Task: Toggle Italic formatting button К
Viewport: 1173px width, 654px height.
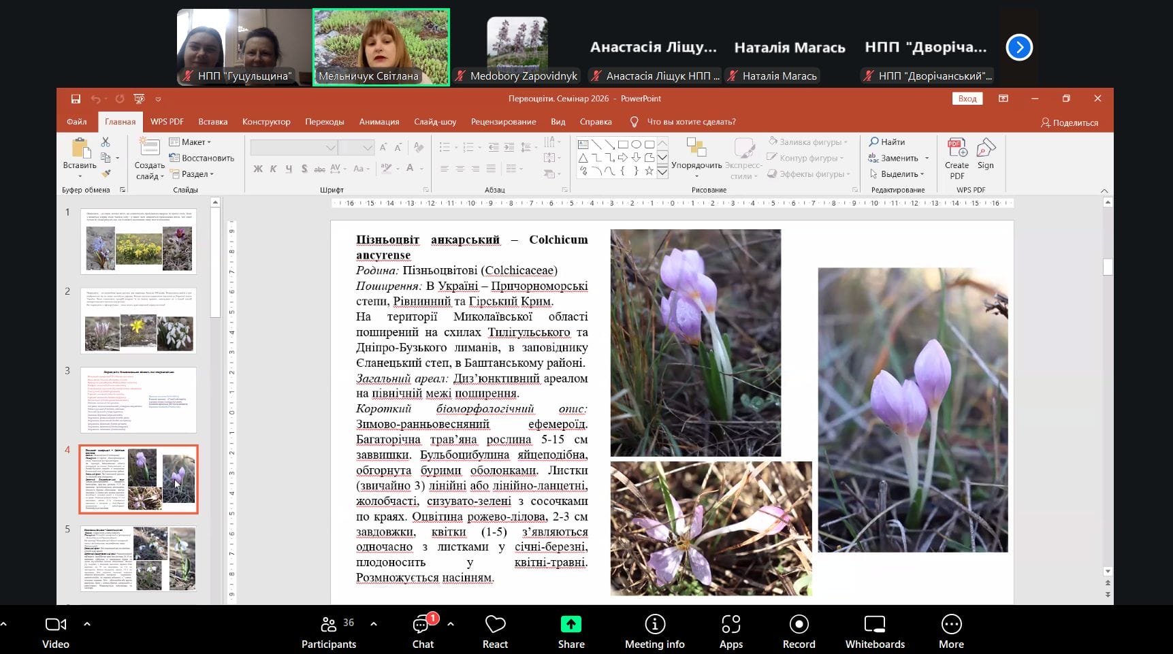Action: [x=273, y=169]
